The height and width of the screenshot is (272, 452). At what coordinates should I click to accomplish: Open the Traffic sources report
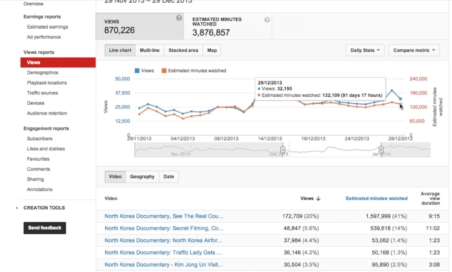tap(42, 93)
